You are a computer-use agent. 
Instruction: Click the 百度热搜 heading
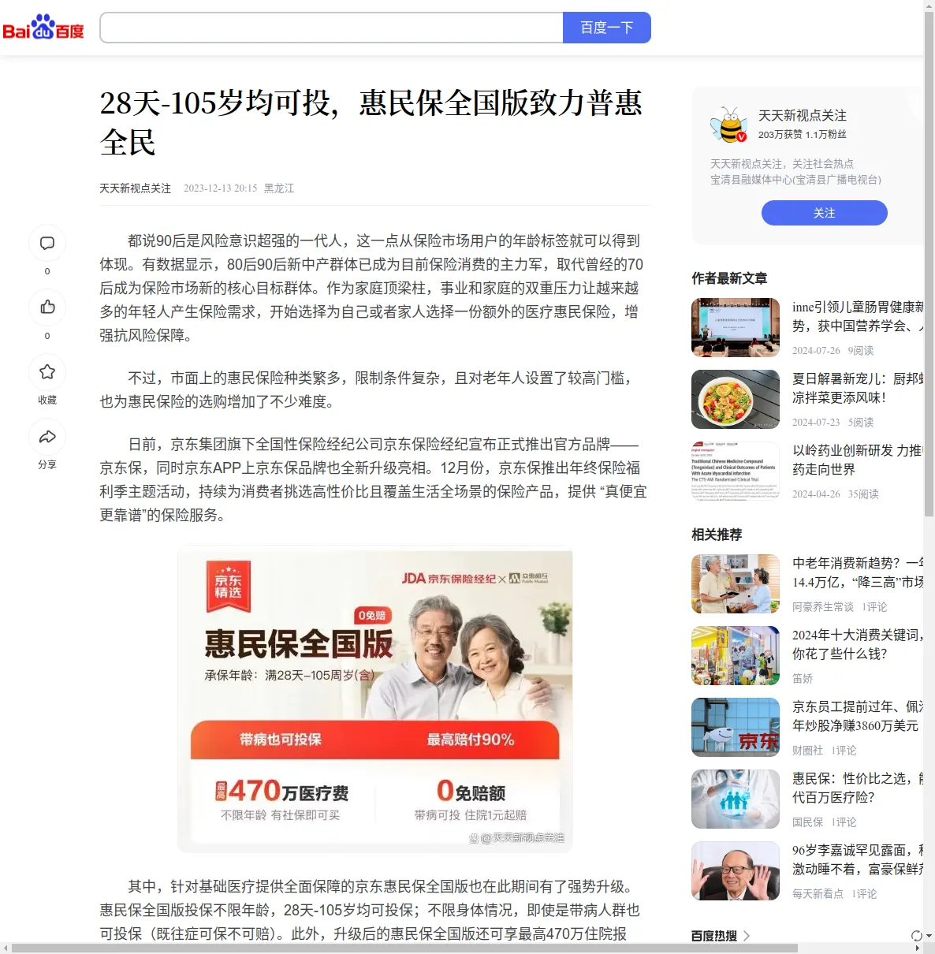tap(714, 936)
